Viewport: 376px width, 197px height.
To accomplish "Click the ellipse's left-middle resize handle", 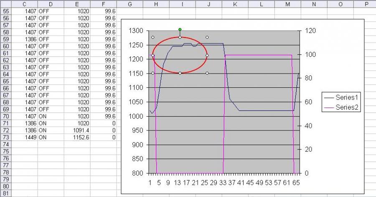I will (x=153, y=55).
